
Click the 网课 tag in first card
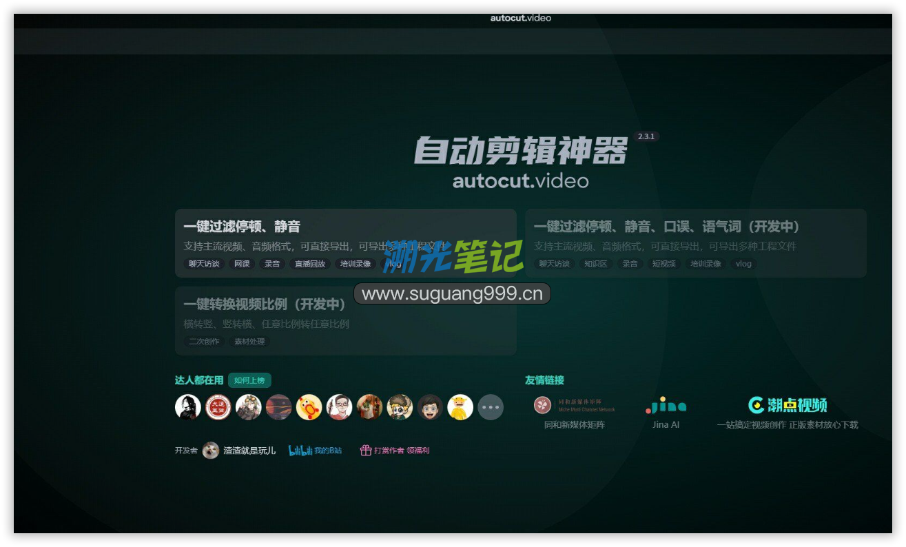[242, 264]
